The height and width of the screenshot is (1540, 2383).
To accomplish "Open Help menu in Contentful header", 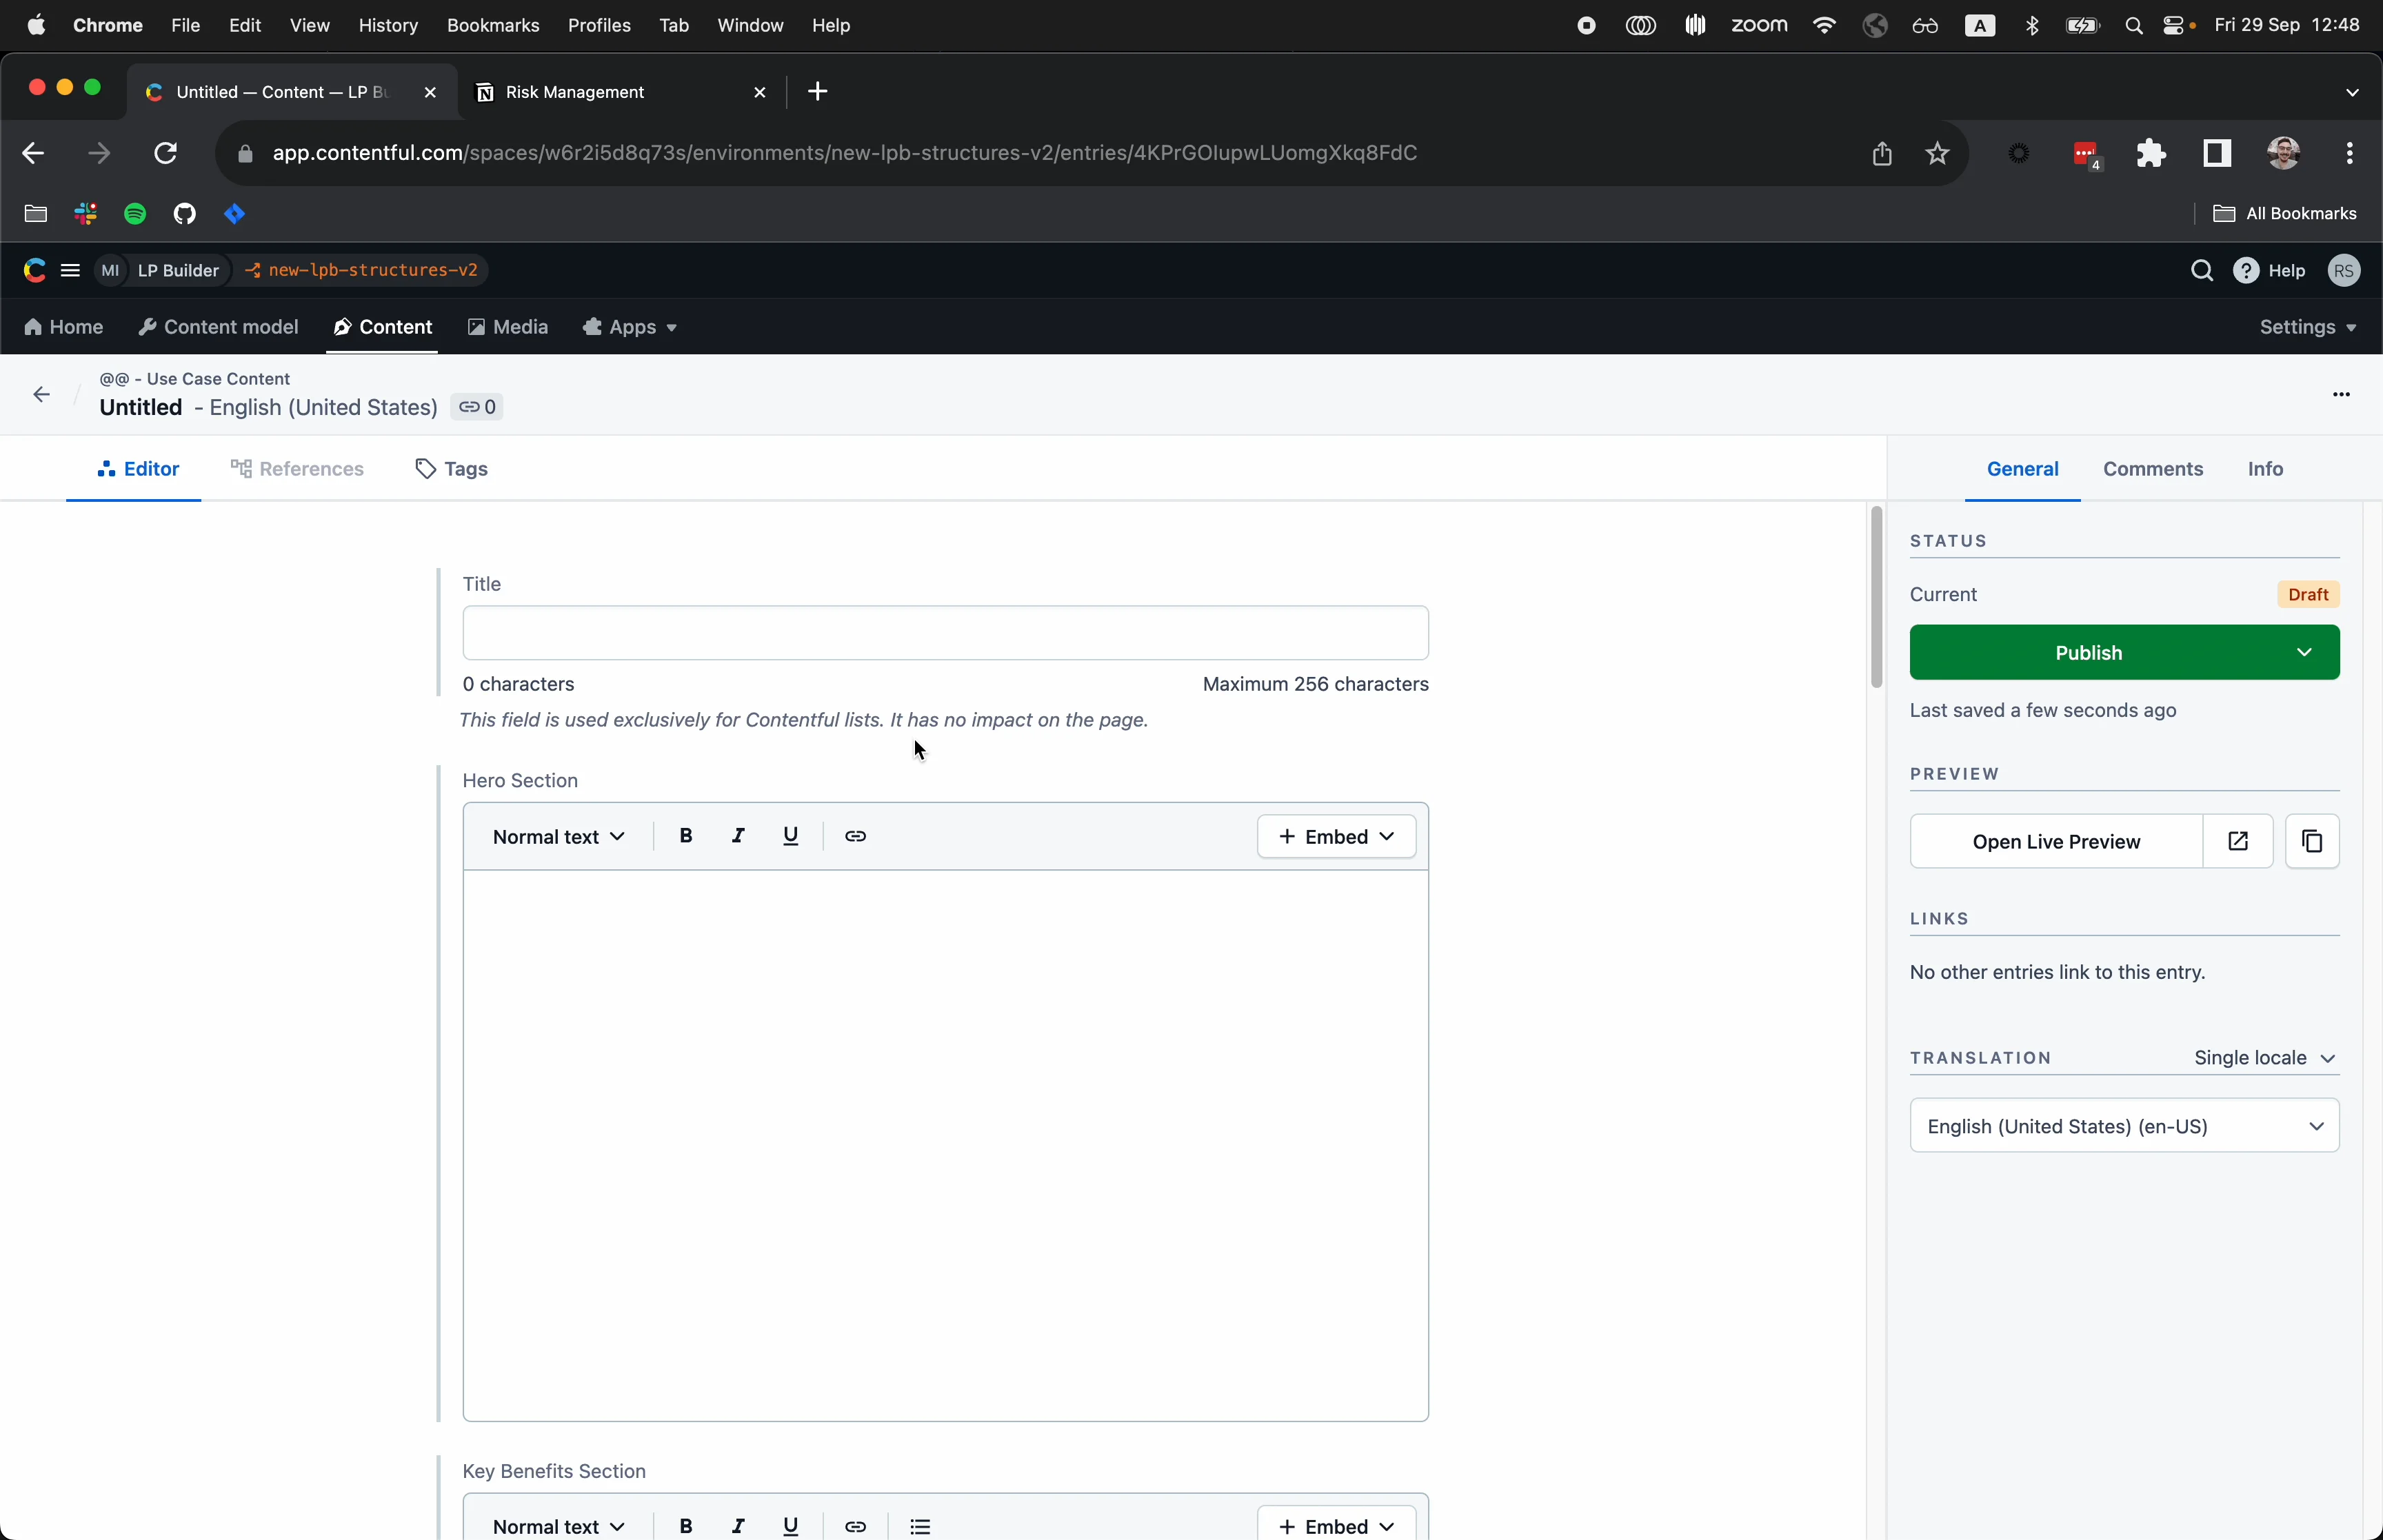I will (2270, 271).
